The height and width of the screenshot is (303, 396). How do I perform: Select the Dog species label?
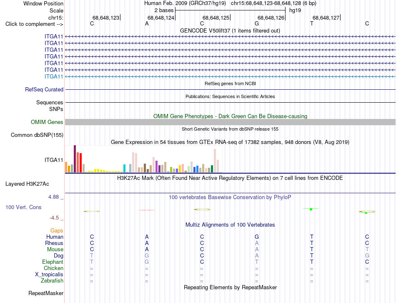pyautogui.click(x=59, y=256)
